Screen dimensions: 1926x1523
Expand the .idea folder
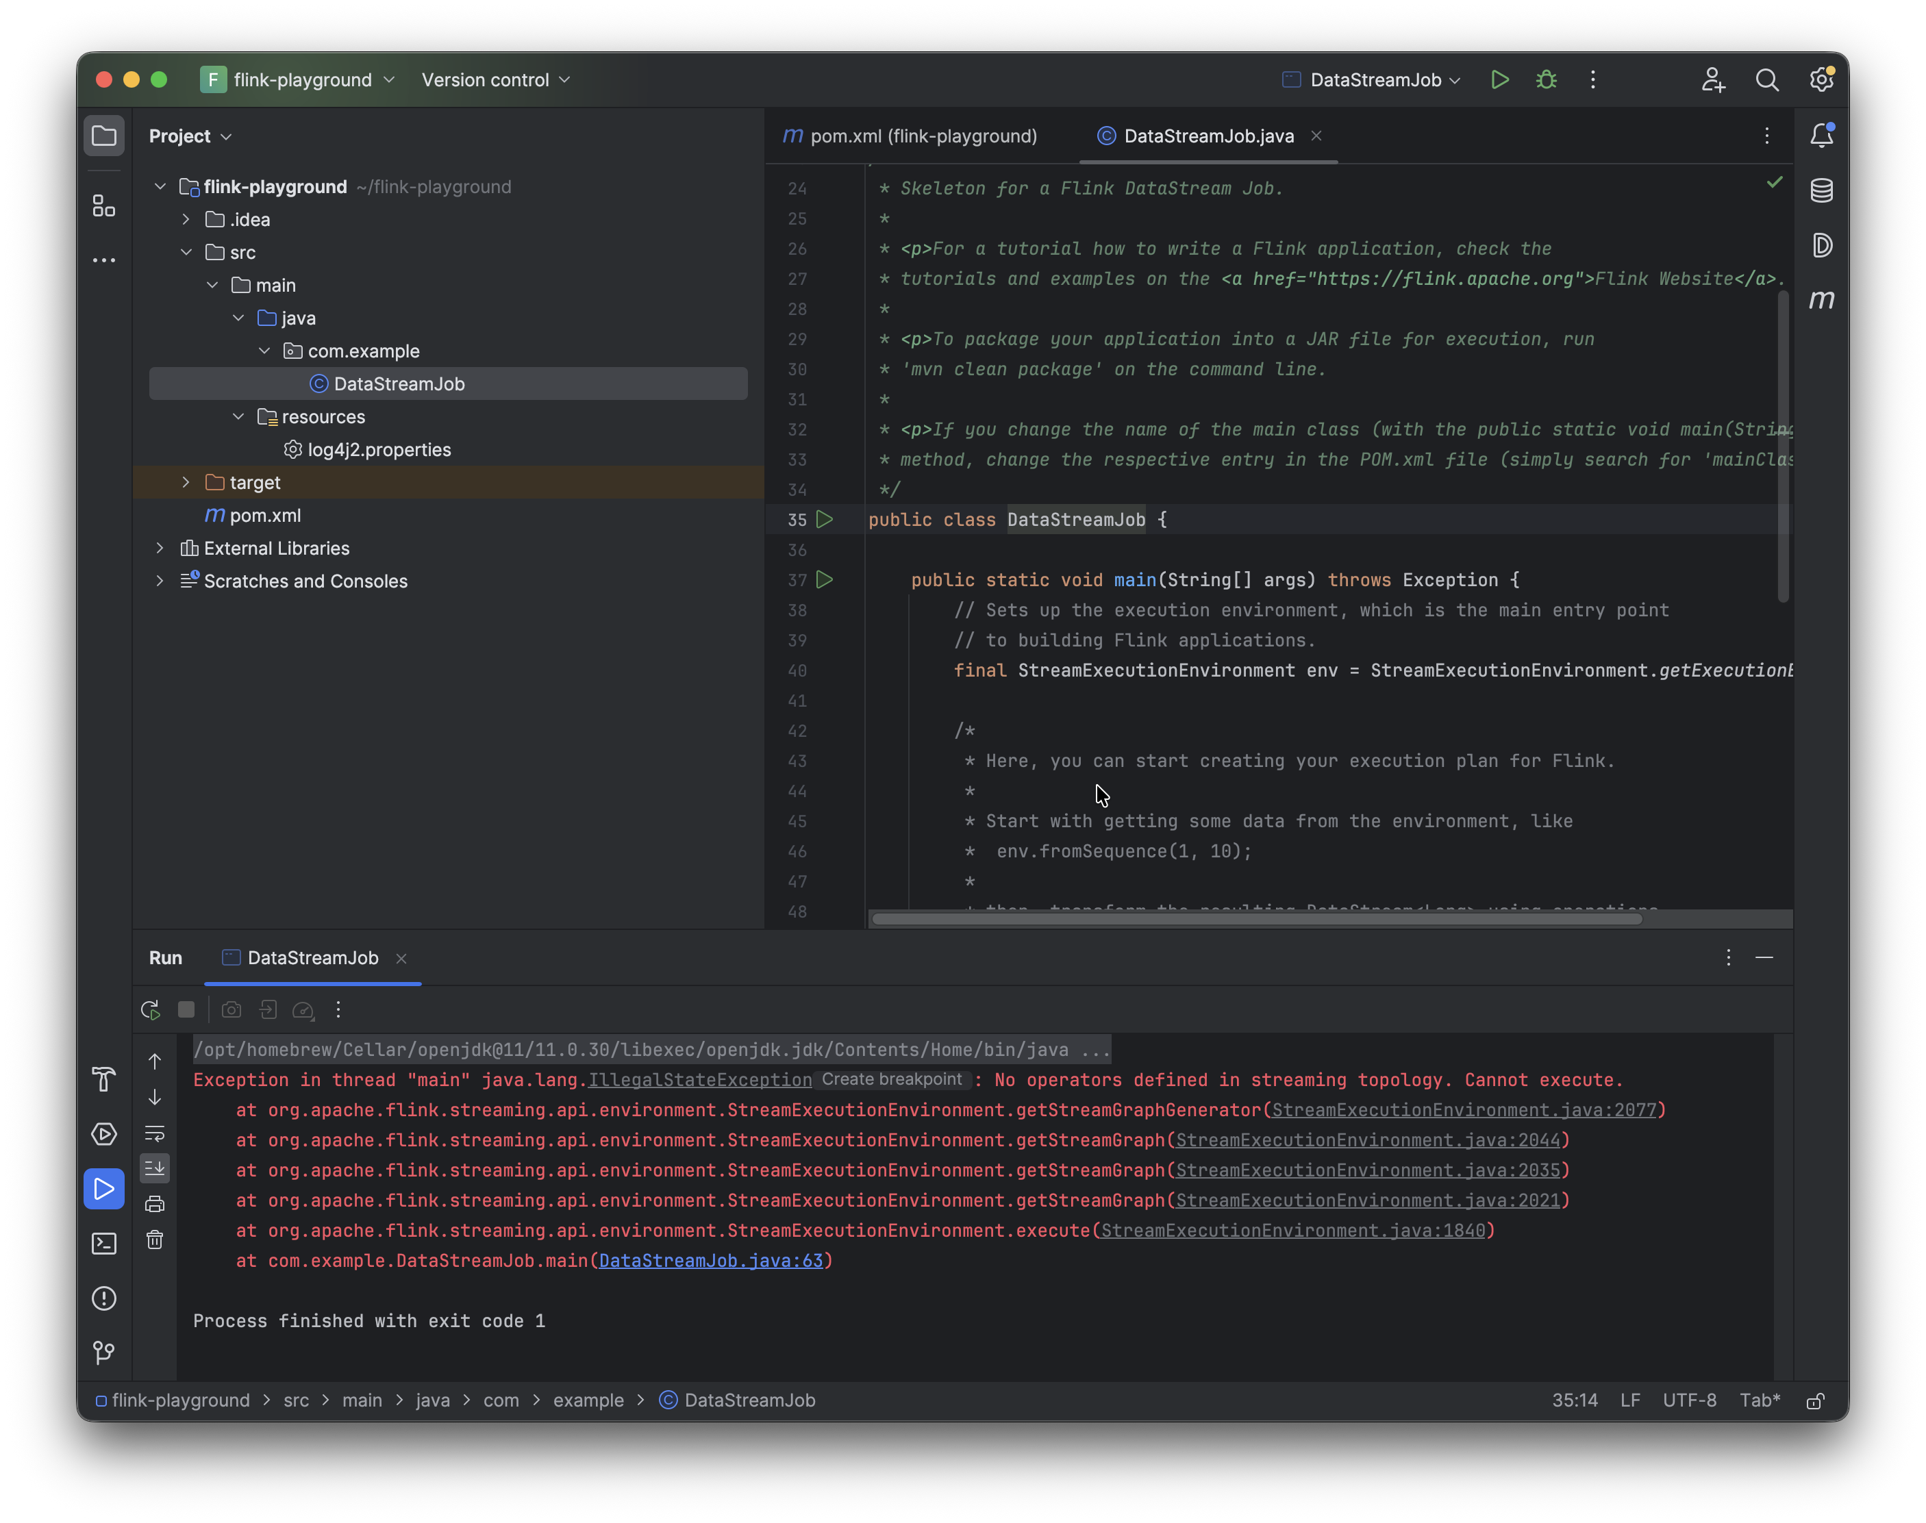pyautogui.click(x=186, y=219)
